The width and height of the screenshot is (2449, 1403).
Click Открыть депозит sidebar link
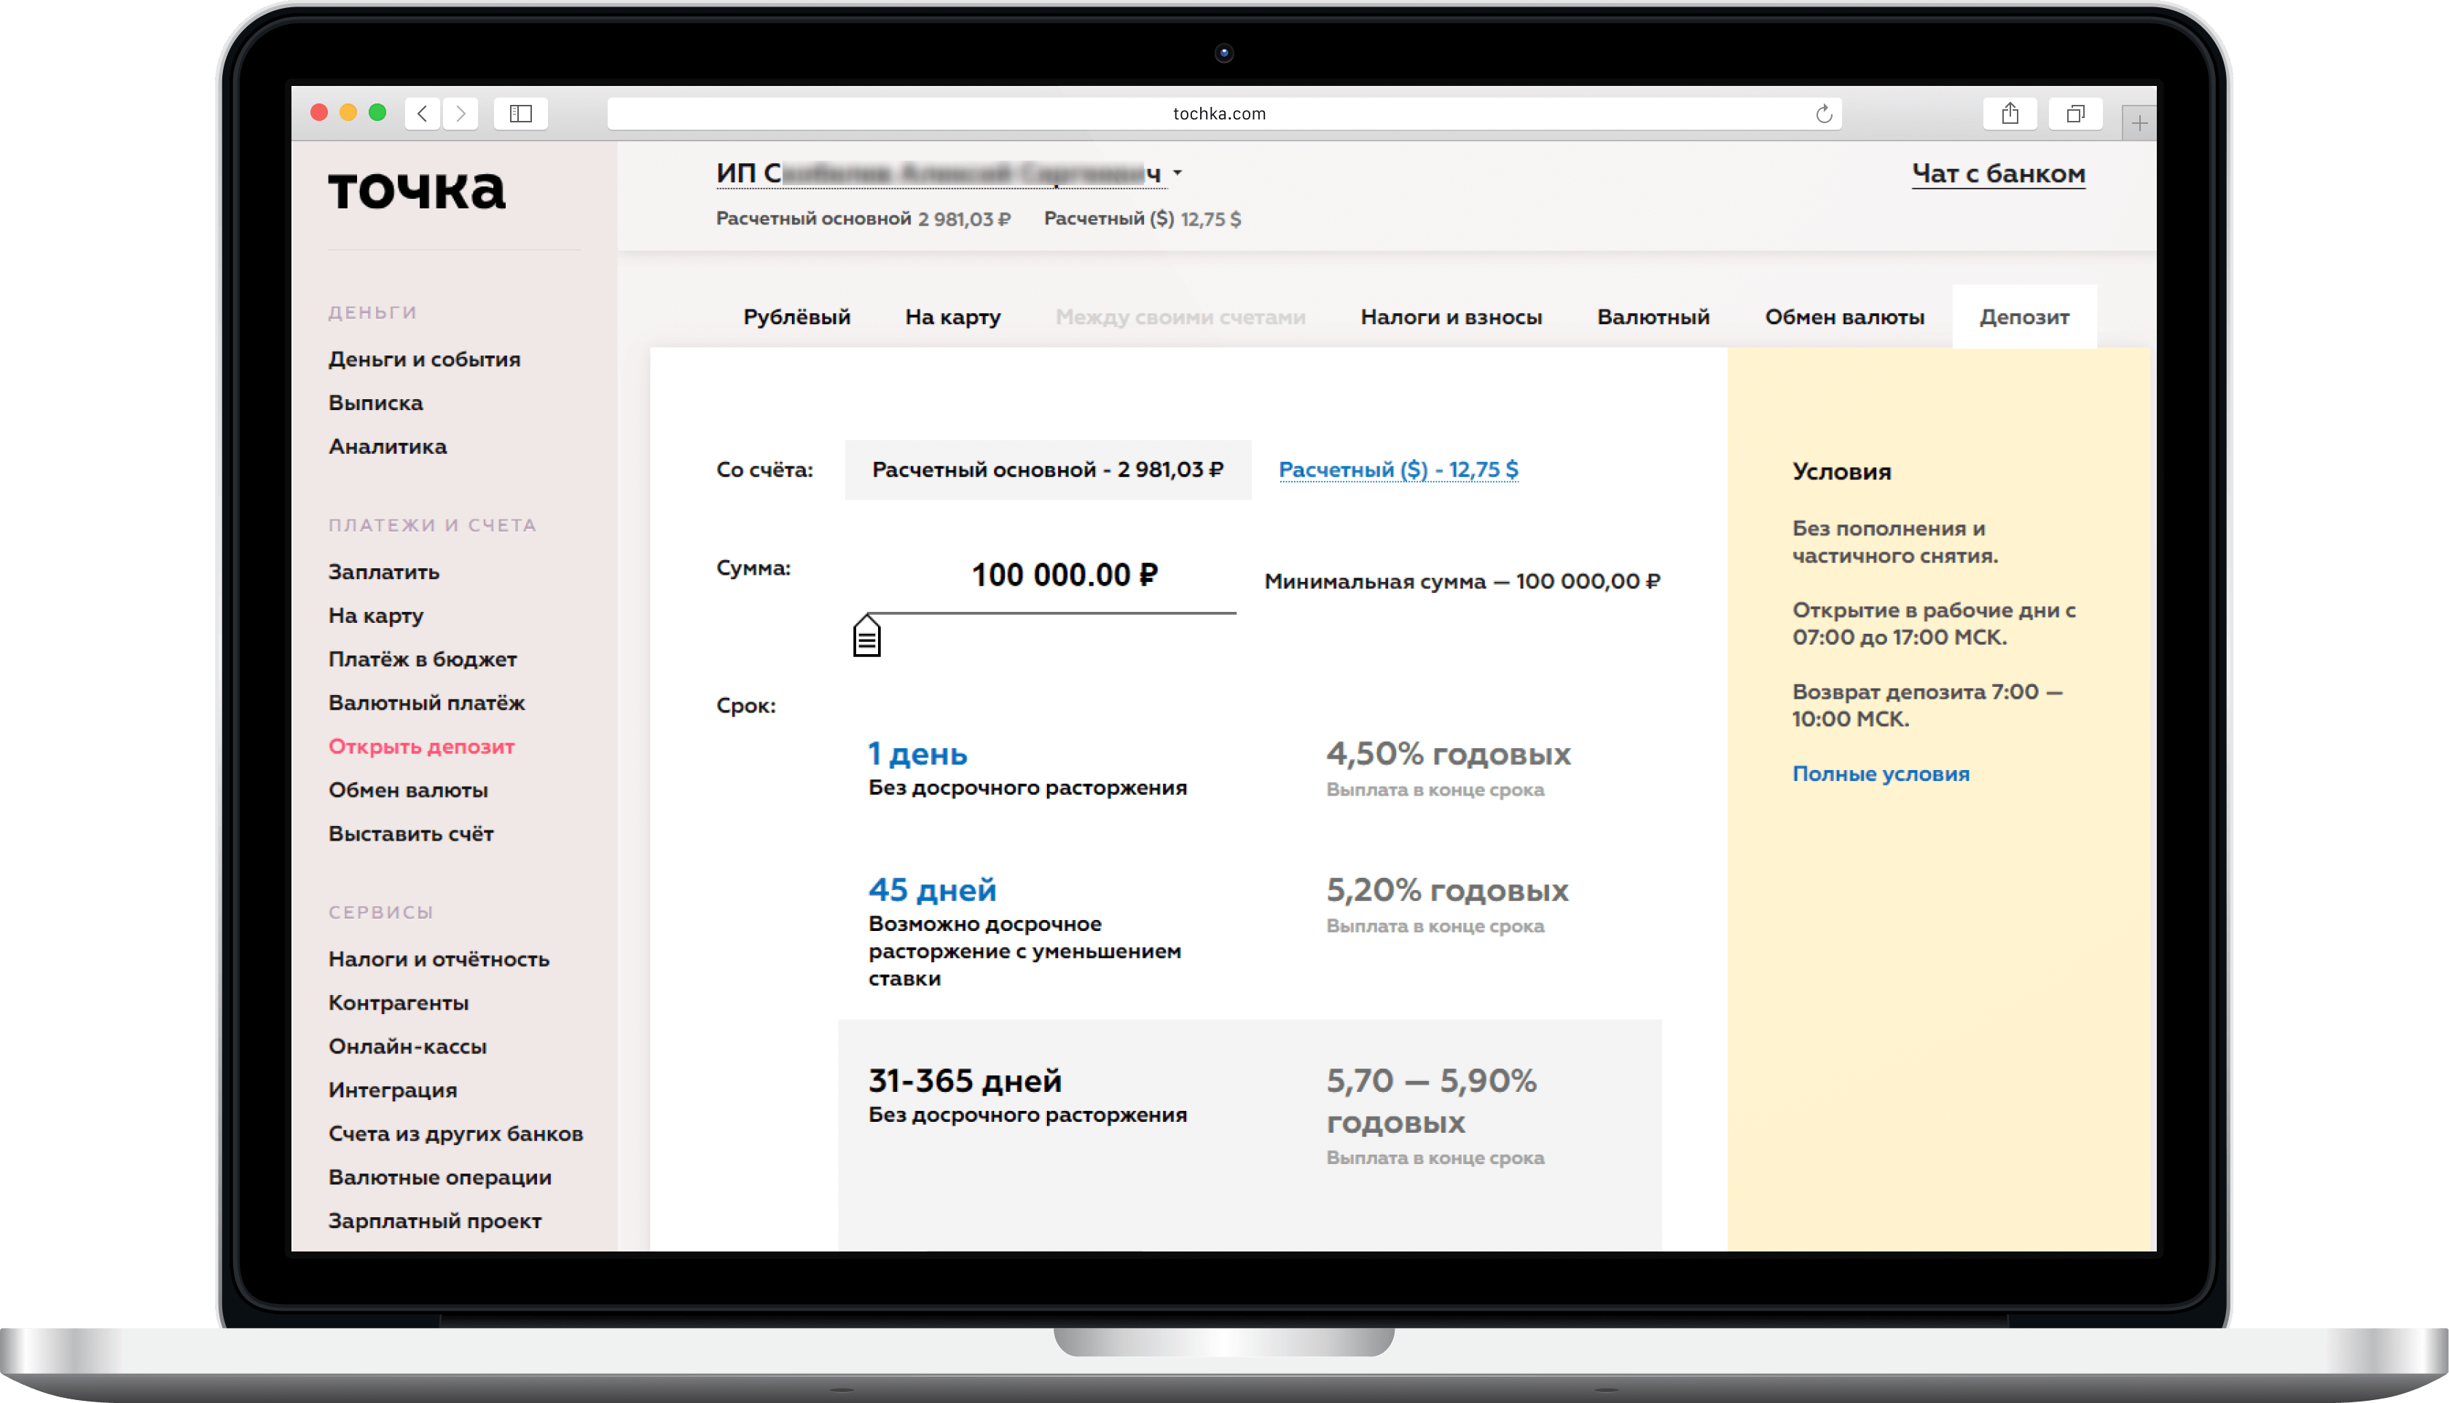point(422,747)
